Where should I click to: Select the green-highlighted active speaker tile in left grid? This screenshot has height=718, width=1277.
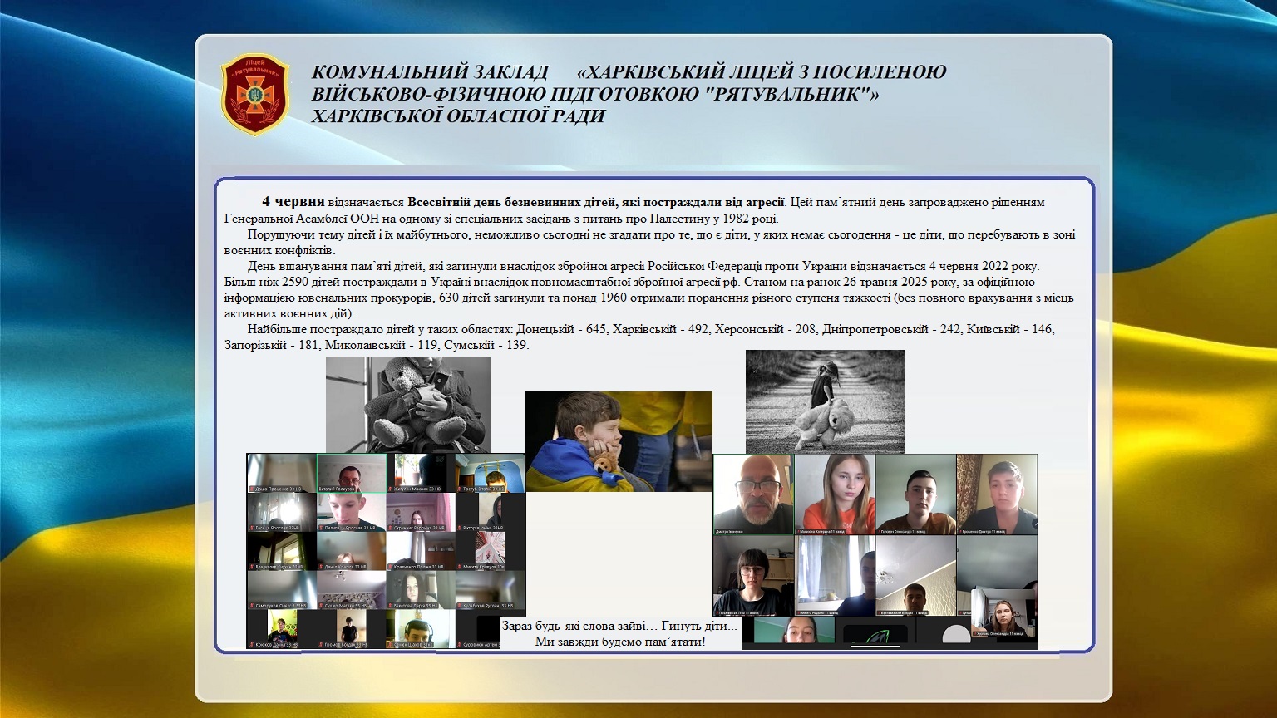(351, 473)
